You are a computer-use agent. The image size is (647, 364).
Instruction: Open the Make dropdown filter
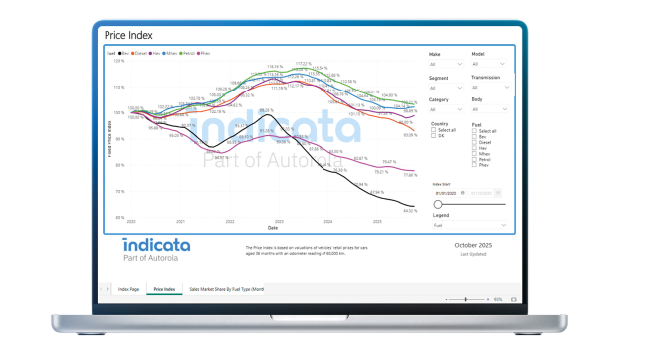tap(446, 64)
